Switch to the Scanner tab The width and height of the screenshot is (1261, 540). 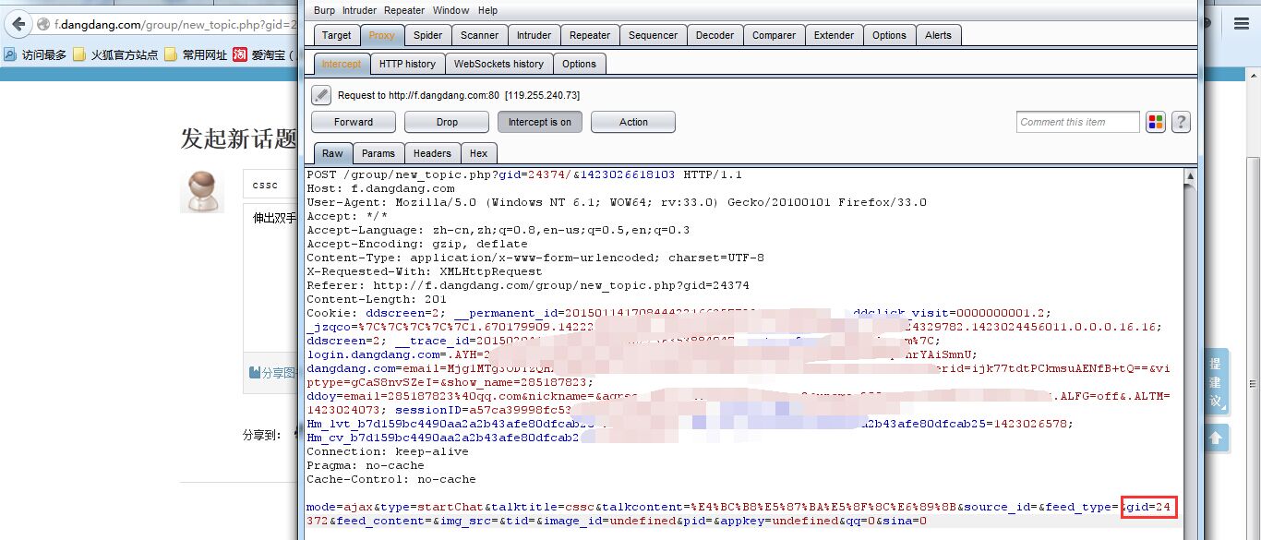479,35
